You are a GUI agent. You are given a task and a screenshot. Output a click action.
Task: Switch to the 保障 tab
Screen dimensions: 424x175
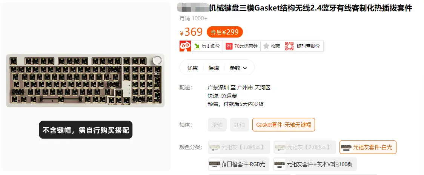click(x=214, y=68)
